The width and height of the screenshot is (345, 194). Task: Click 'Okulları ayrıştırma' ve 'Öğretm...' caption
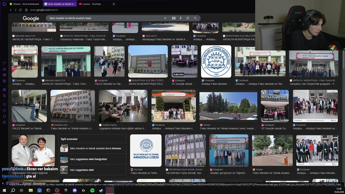[x=229, y=173]
